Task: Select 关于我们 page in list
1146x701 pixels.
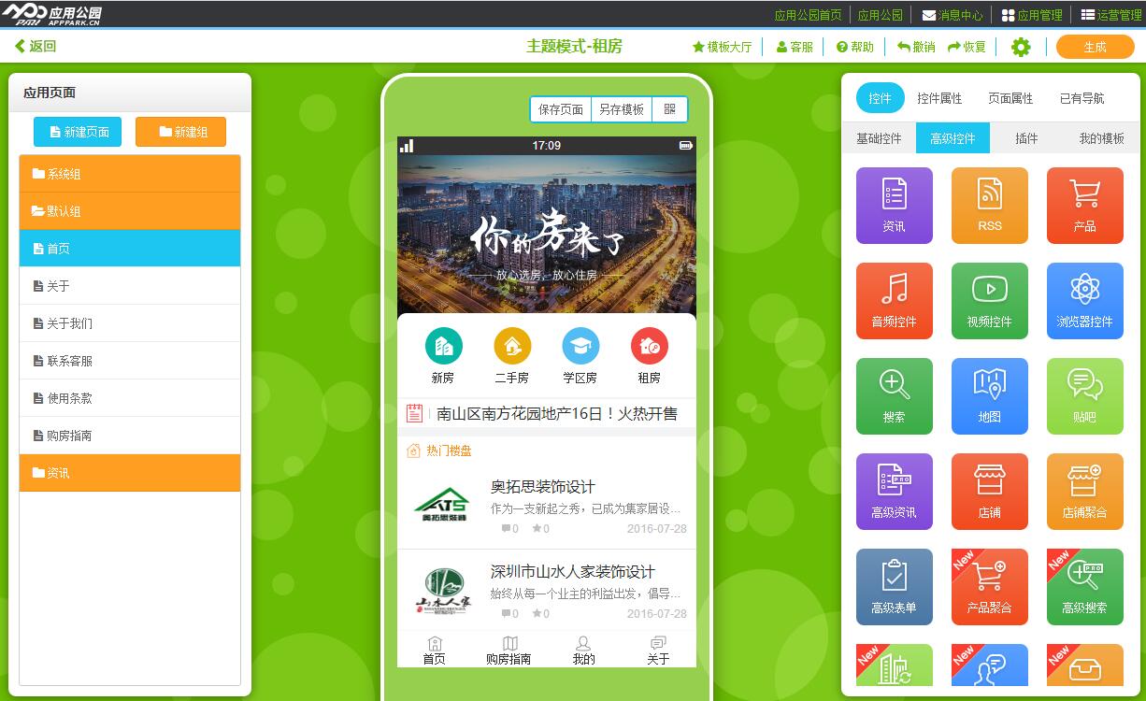Action: tap(130, 323)
